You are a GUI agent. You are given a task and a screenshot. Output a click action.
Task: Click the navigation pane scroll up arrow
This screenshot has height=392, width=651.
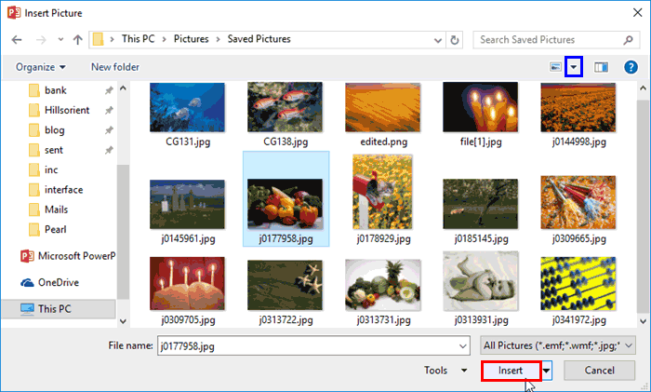coord(123,88)
